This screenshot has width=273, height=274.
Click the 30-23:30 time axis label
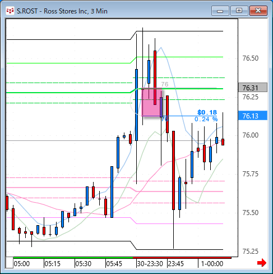(x=150, y=264)
